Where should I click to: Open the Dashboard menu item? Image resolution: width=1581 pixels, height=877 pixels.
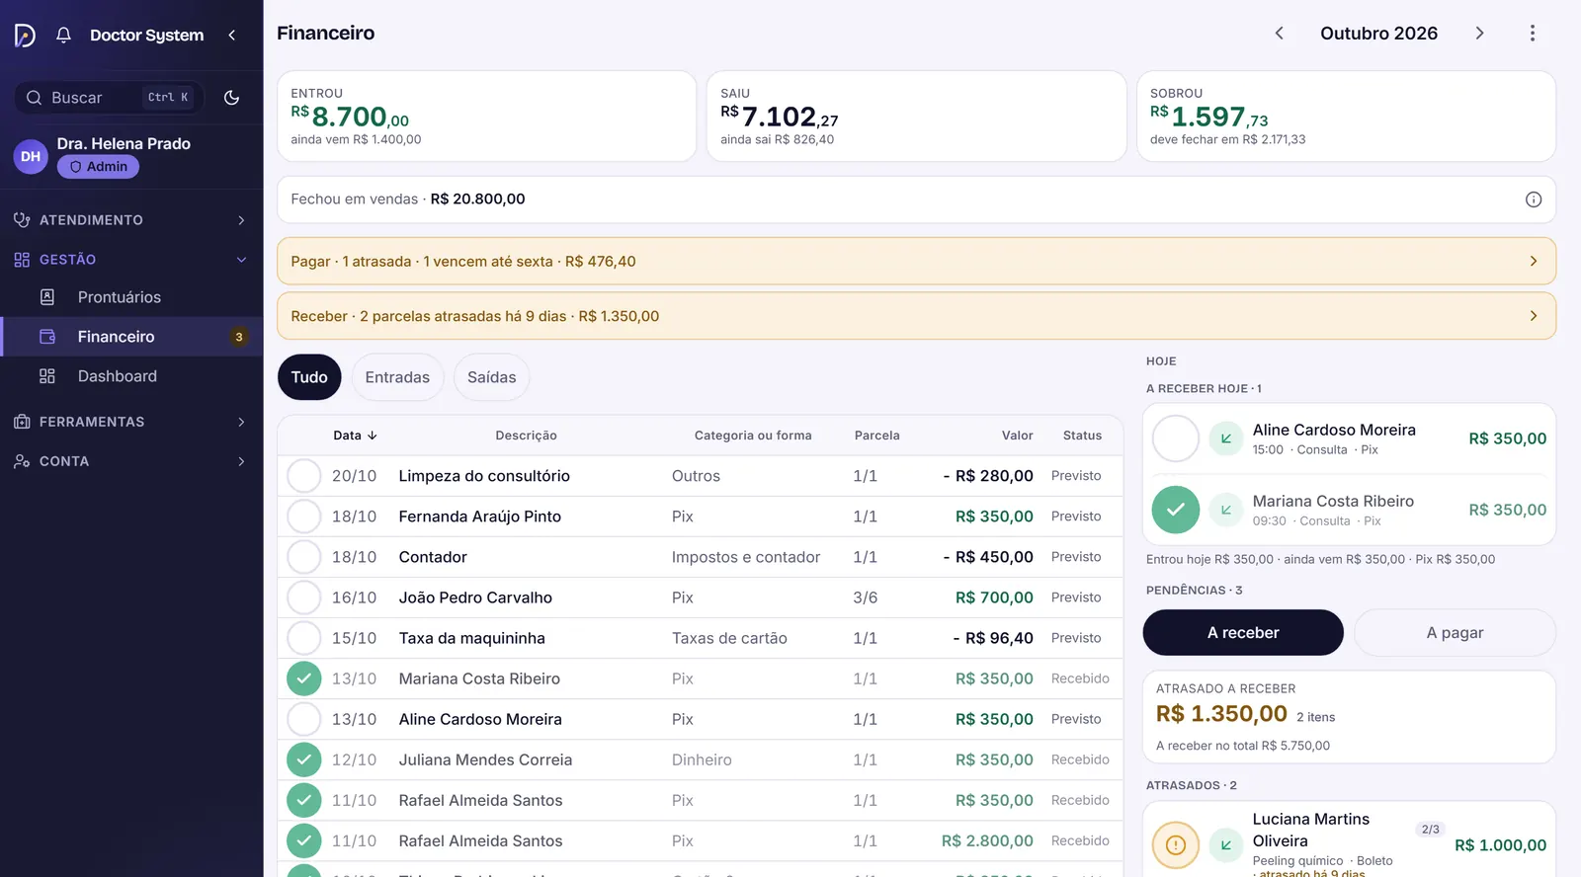pyautogui.click(x=131, y=376)
